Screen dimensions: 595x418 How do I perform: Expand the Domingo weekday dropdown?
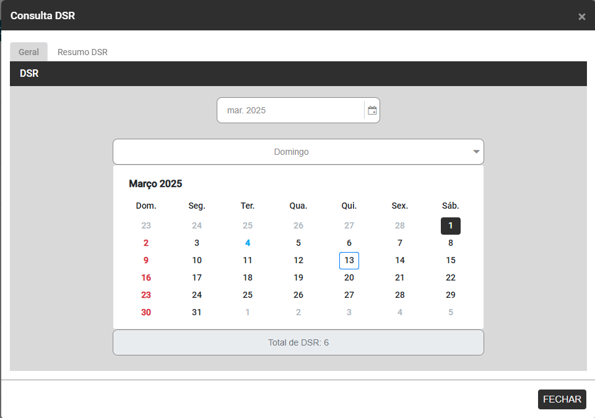click(x=298, y=152)
